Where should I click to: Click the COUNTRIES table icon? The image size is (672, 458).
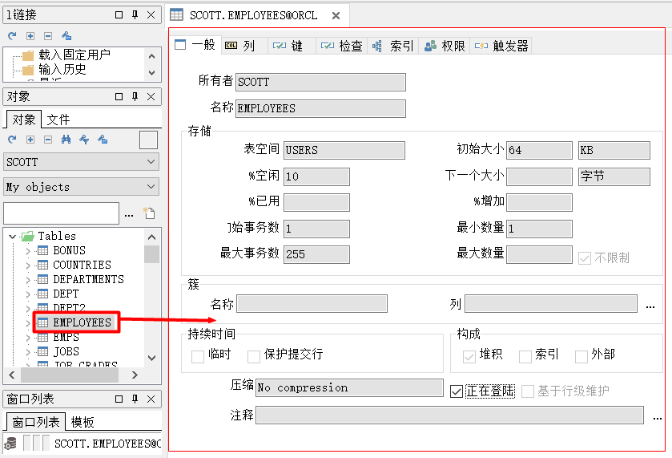click(x=43, y=265)
